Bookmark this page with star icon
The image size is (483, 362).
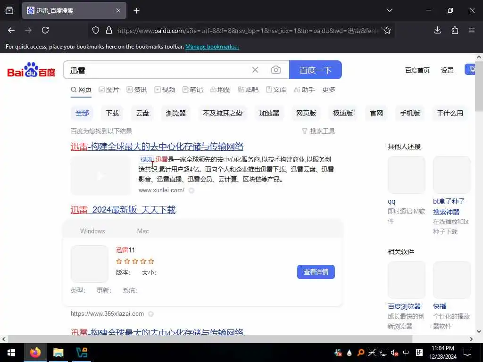[387, 30]
